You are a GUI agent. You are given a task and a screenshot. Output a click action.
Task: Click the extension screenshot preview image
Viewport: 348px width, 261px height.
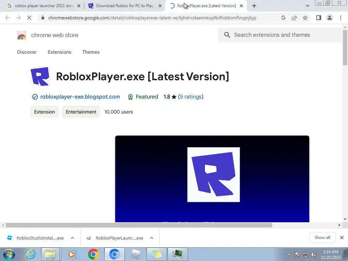coord(212,179)
